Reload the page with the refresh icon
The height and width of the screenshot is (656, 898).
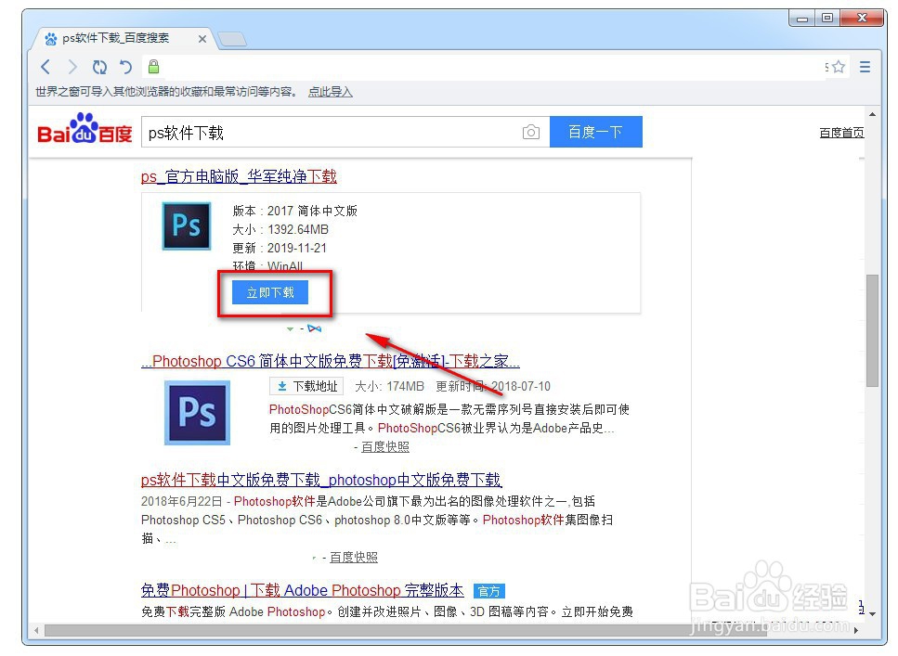coord(99,67)
